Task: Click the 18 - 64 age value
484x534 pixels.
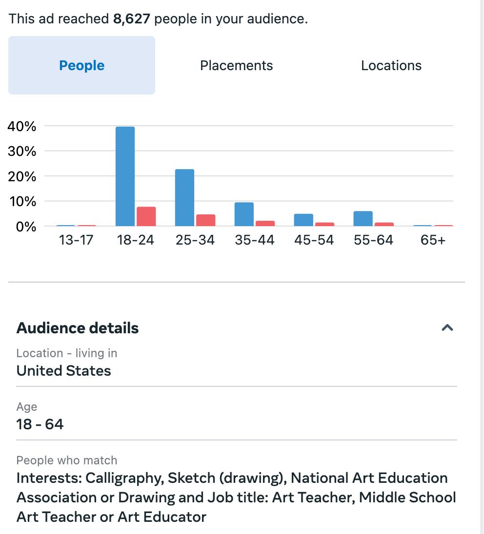Action: pos(40,424)
